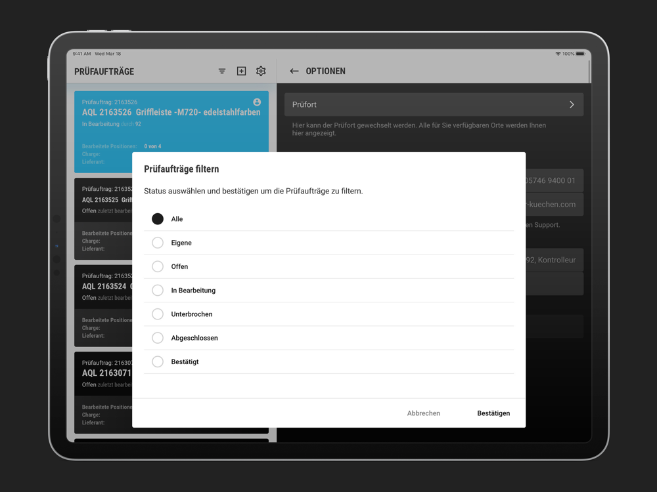Image resolution: width=657 pixels, height=492 pixels.
Task: Check the battery indicator in status bar
Action: (x=580, y=54)
